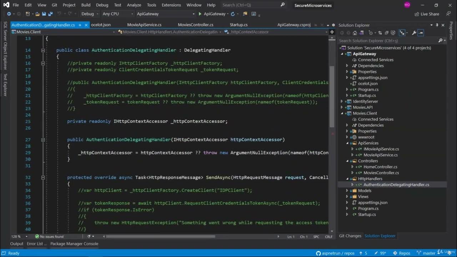
Task: Pin the Solution Explorer panel
Action: (x=437, y=25)
